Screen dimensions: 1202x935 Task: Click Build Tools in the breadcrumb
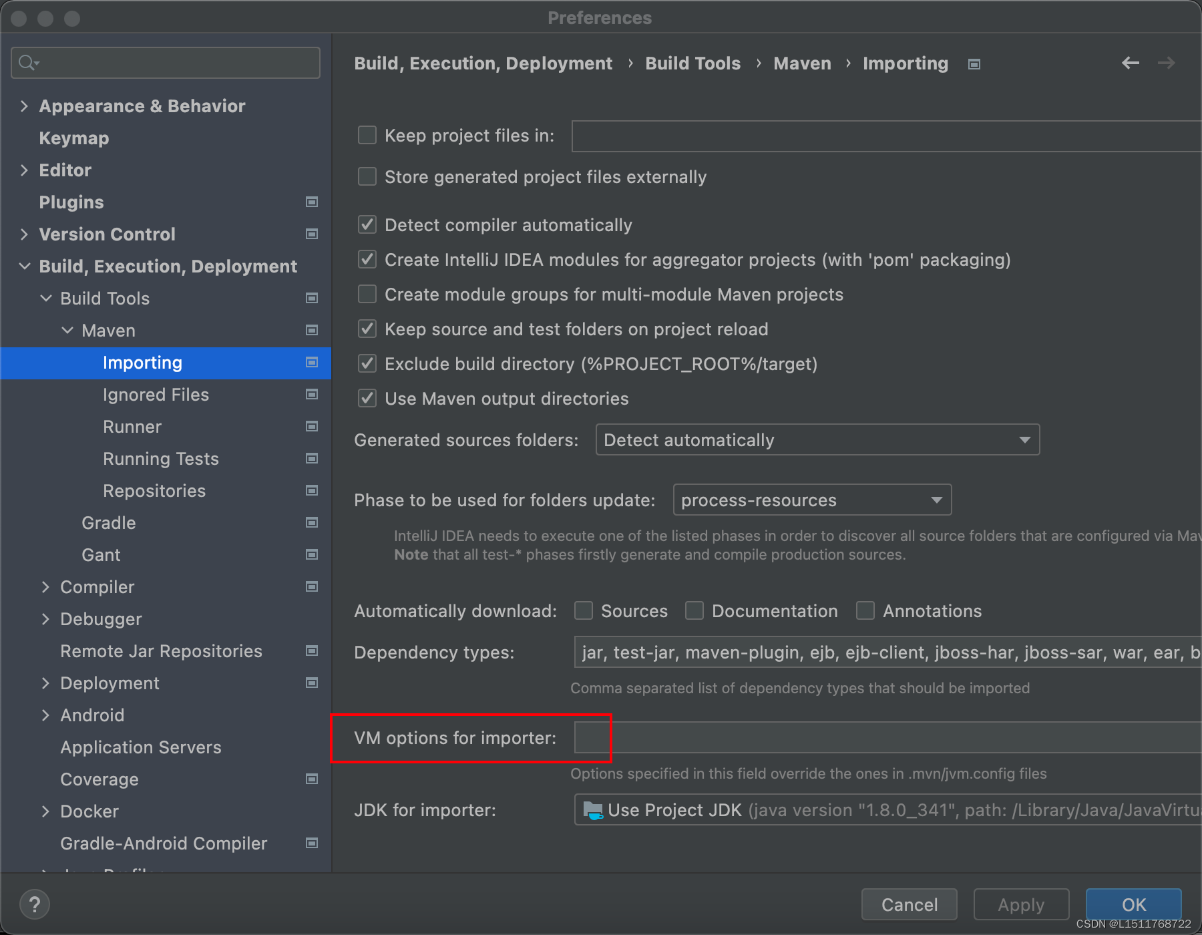point(692,63)
